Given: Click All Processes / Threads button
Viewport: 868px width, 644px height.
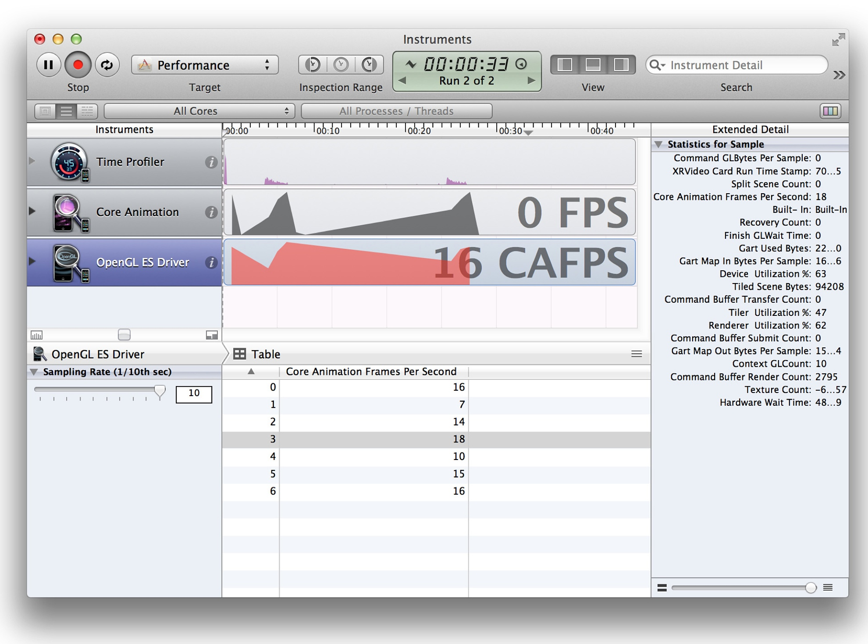Looking at the screenshot, I should click(396, 111).
